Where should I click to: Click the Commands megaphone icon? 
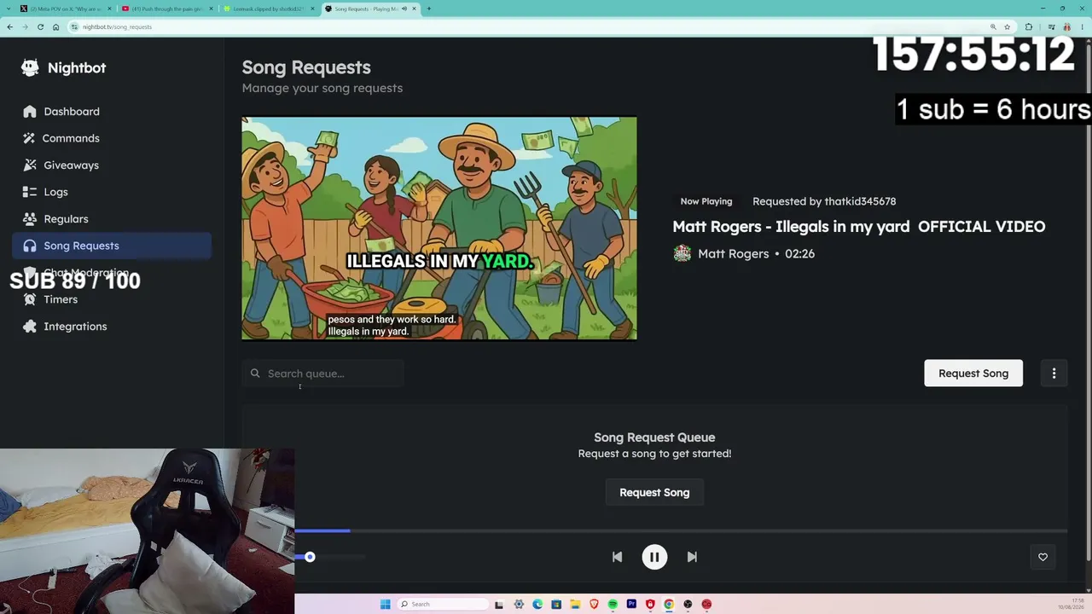point(30,138)
